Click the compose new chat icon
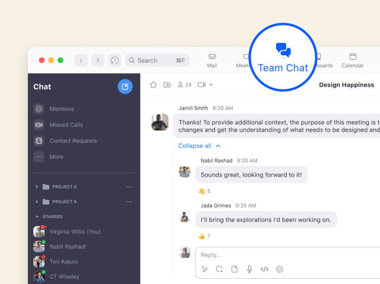 (125, 87)
